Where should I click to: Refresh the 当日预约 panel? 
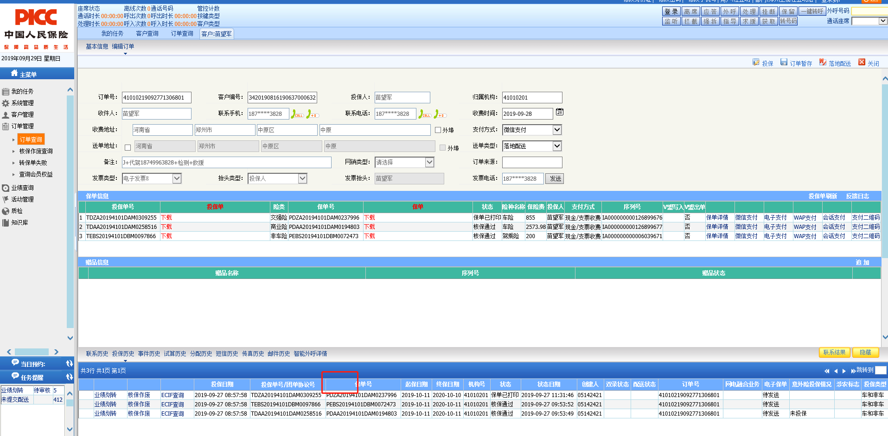70,364
